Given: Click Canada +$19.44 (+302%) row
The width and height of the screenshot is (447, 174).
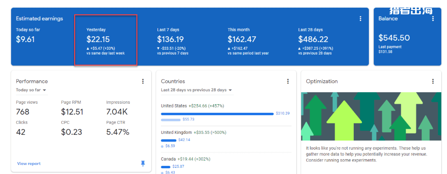Looking at the screenshot, I should tap(186, 159).
